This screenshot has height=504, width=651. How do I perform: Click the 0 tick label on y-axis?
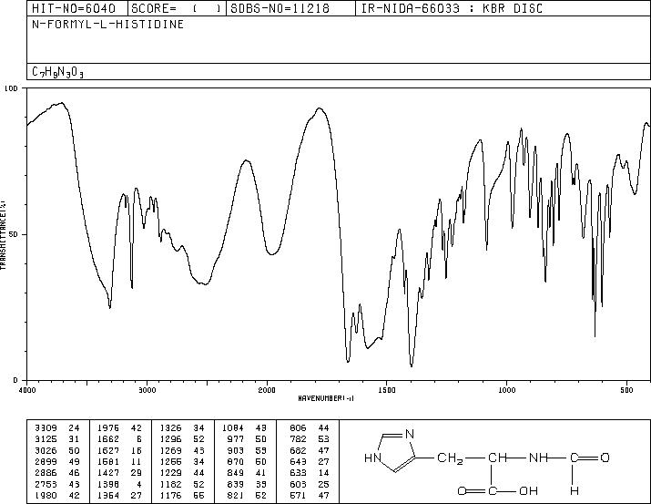[x=15, y=380]
